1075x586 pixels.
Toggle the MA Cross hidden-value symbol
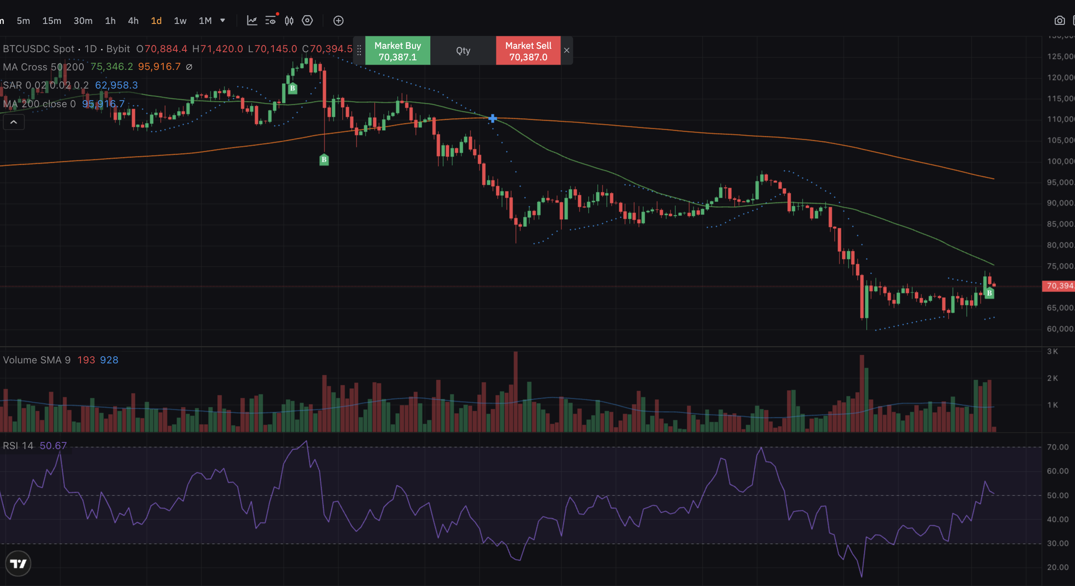189,67
